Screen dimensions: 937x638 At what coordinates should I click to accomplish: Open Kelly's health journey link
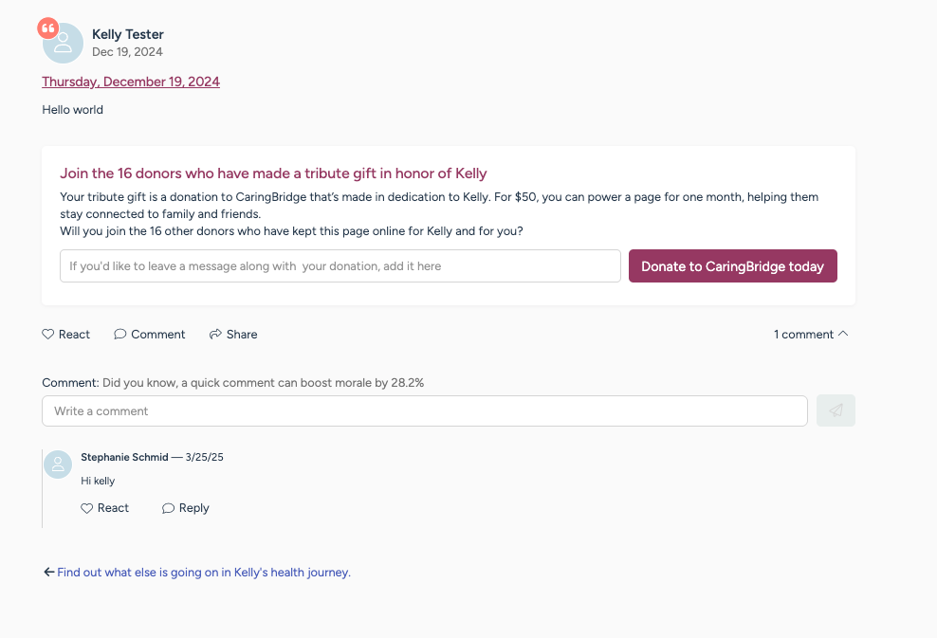[204, 573]
